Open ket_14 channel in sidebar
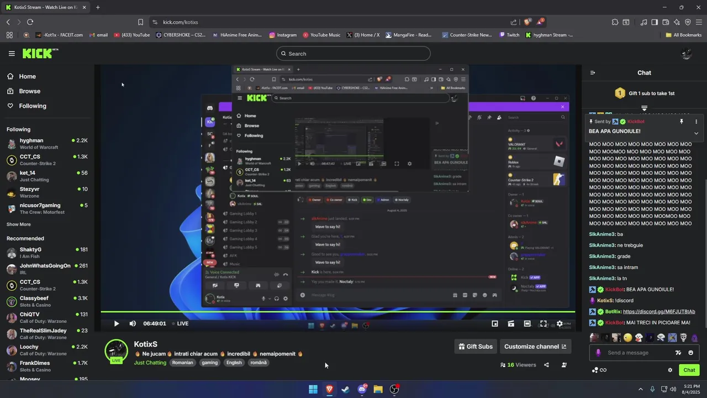The image size is (707, 398). [47, 176]
